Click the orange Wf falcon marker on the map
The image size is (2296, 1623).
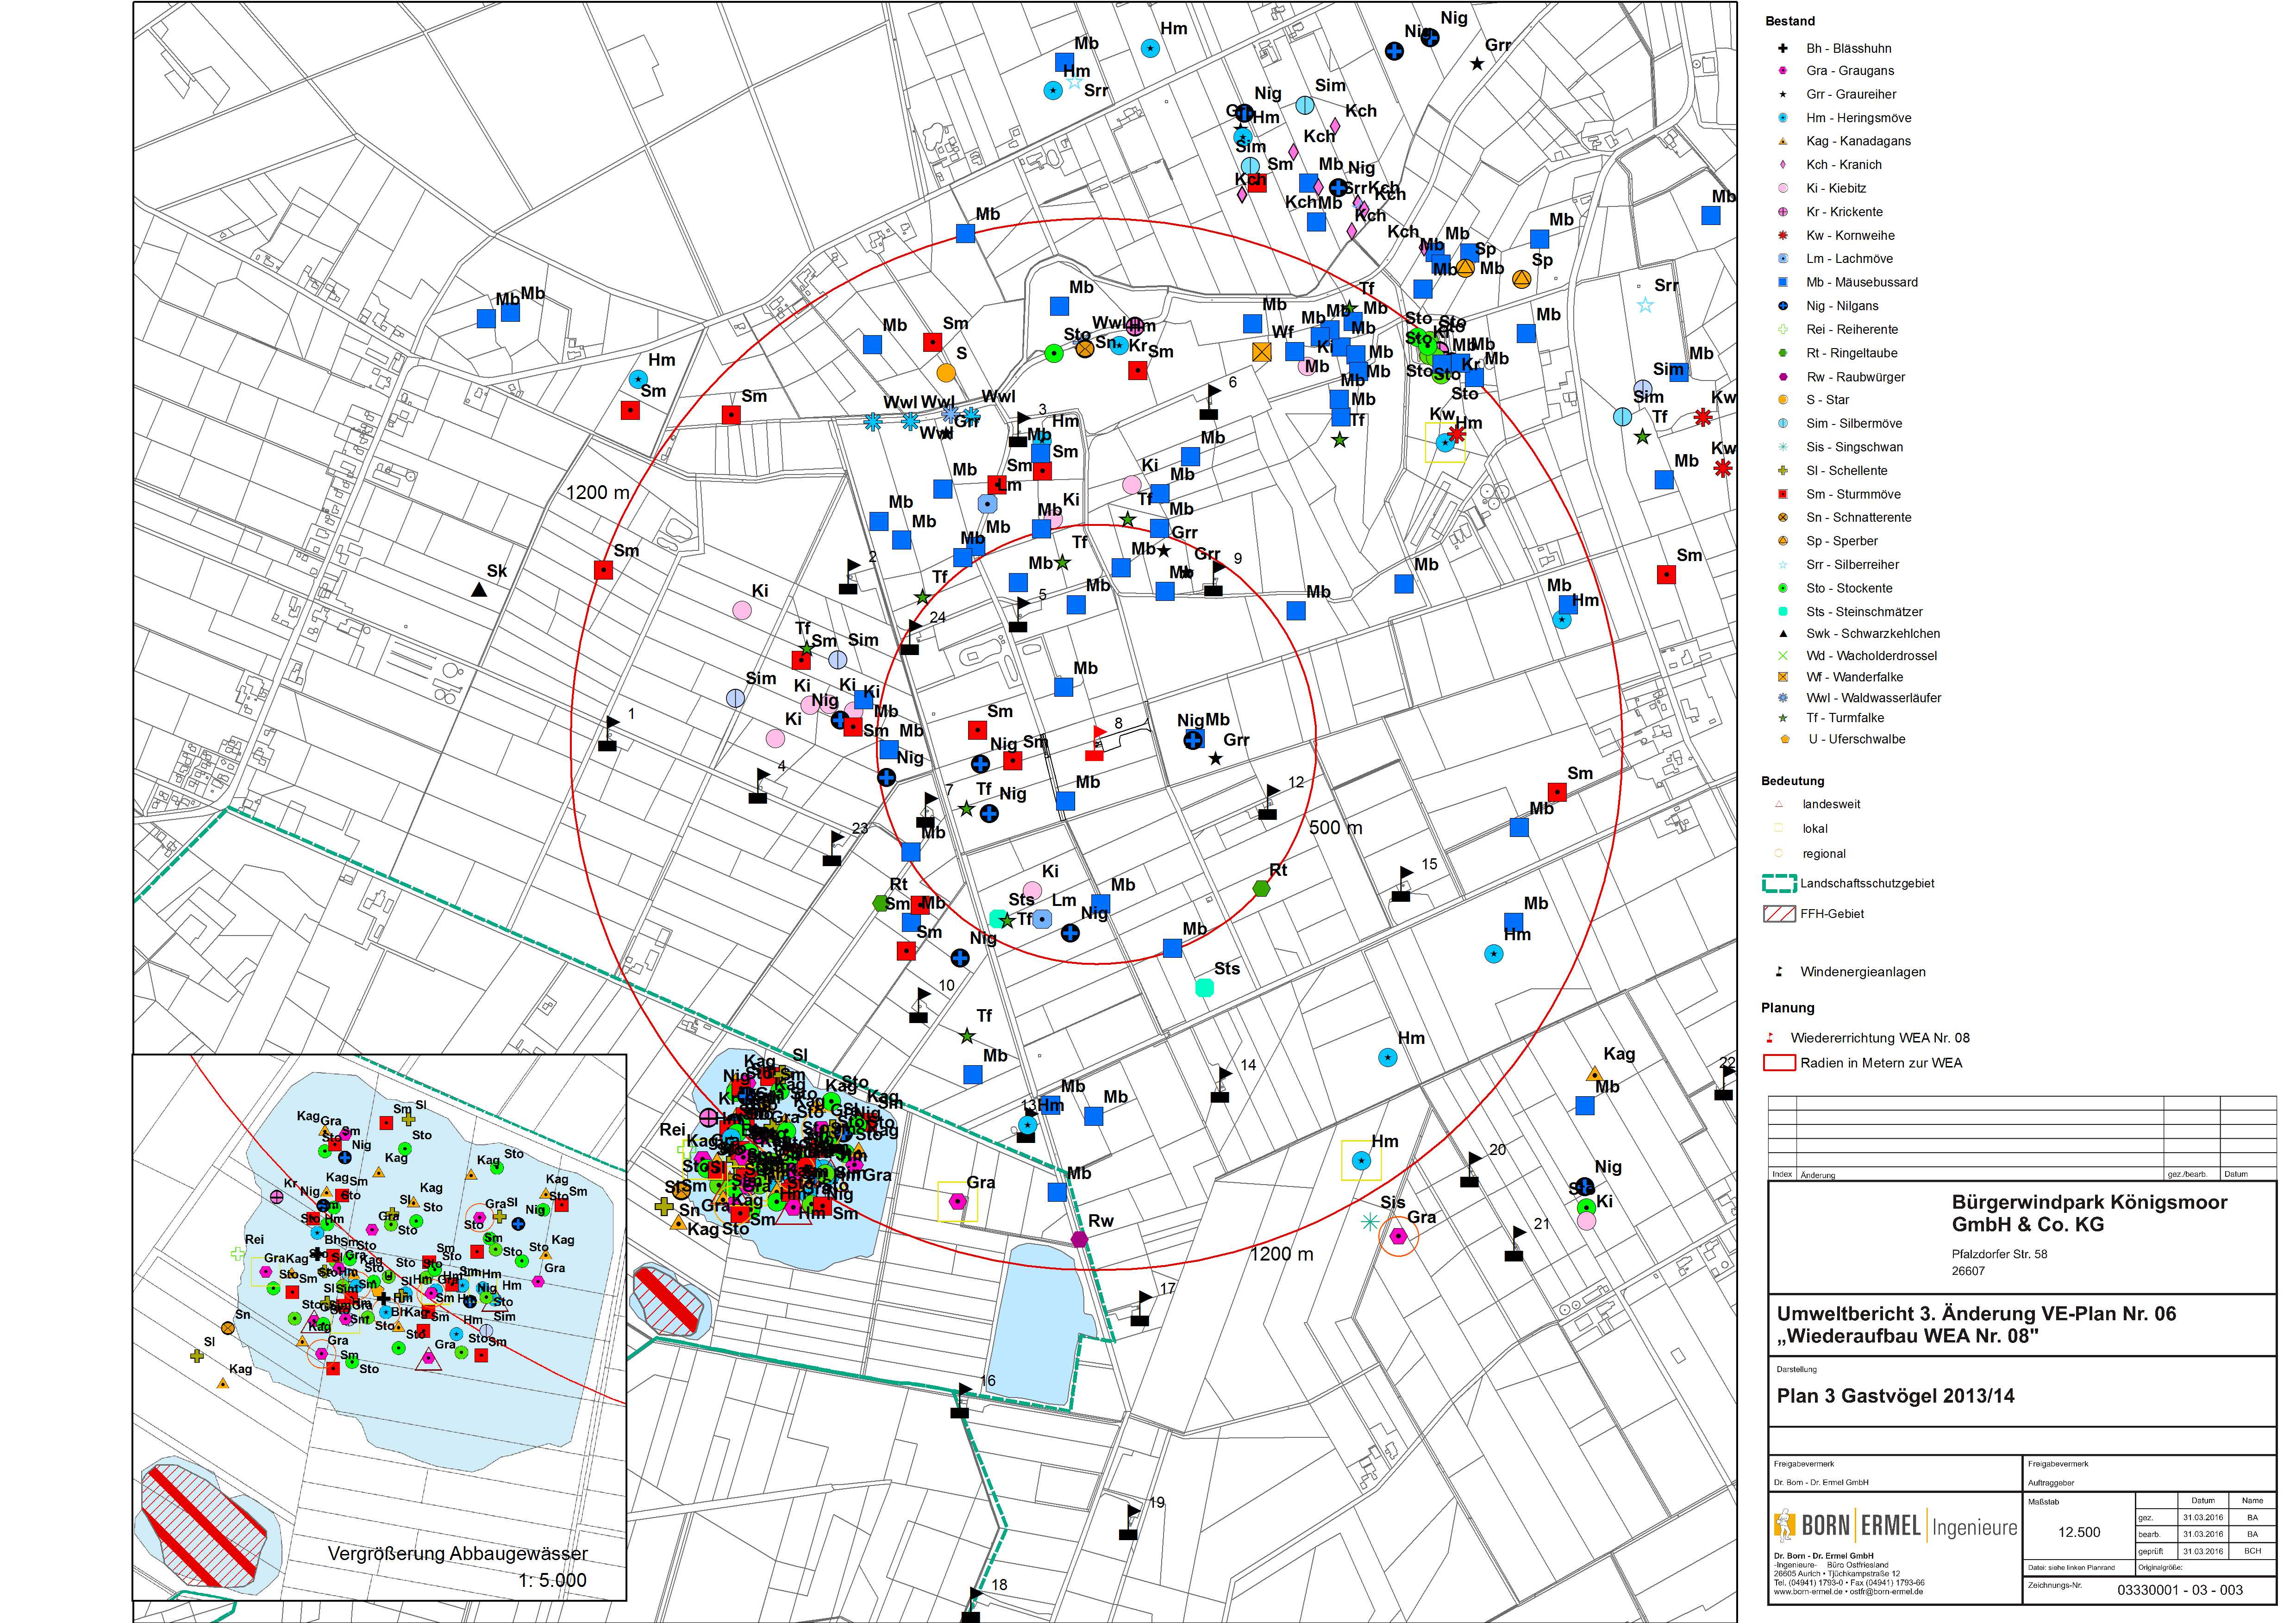tap(1261, 352)
